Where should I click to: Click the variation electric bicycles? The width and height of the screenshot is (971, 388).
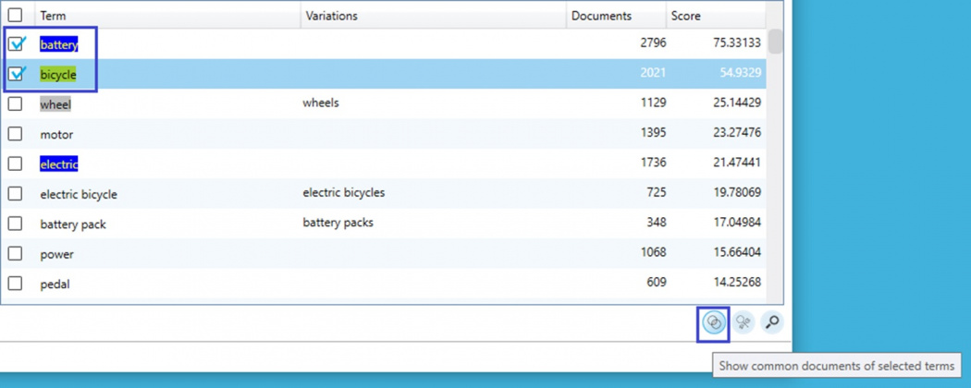344,192
